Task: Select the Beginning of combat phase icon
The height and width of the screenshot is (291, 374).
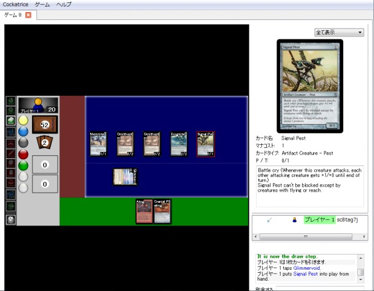Action: coord(11,144)
